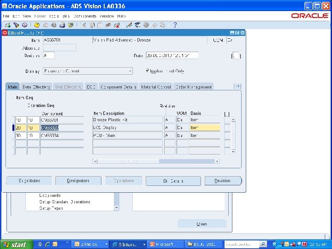Click the LCD Display description cell

[x=127, y=128]
